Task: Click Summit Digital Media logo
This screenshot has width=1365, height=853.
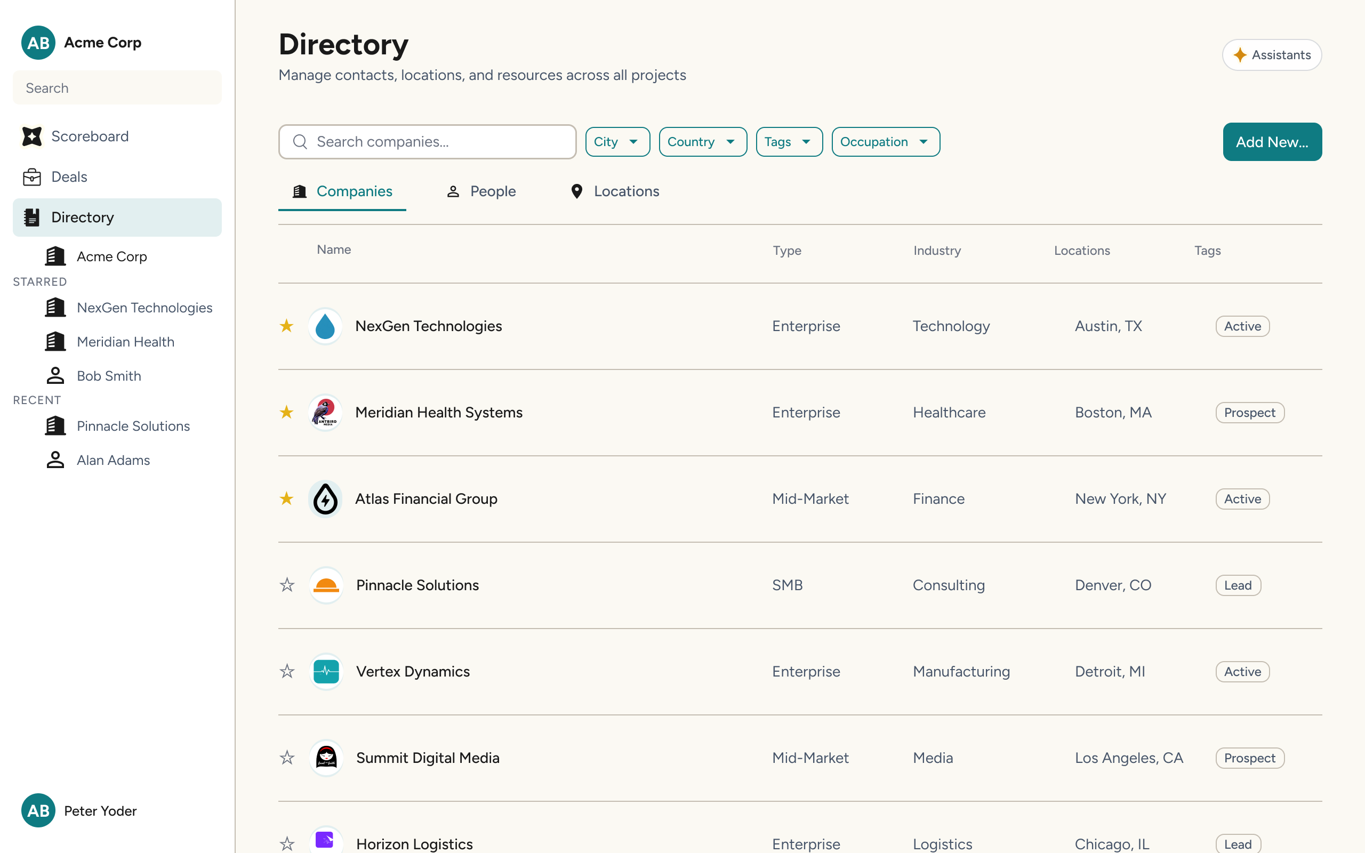Action: (326, 758)
